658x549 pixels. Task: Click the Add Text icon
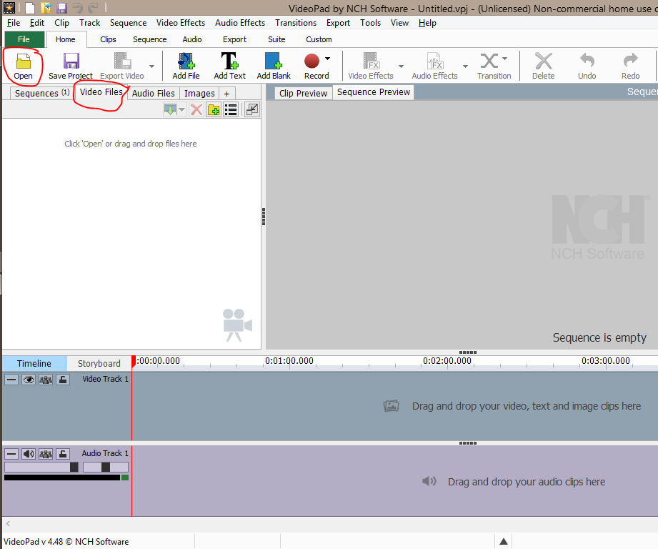click(229, 61)
